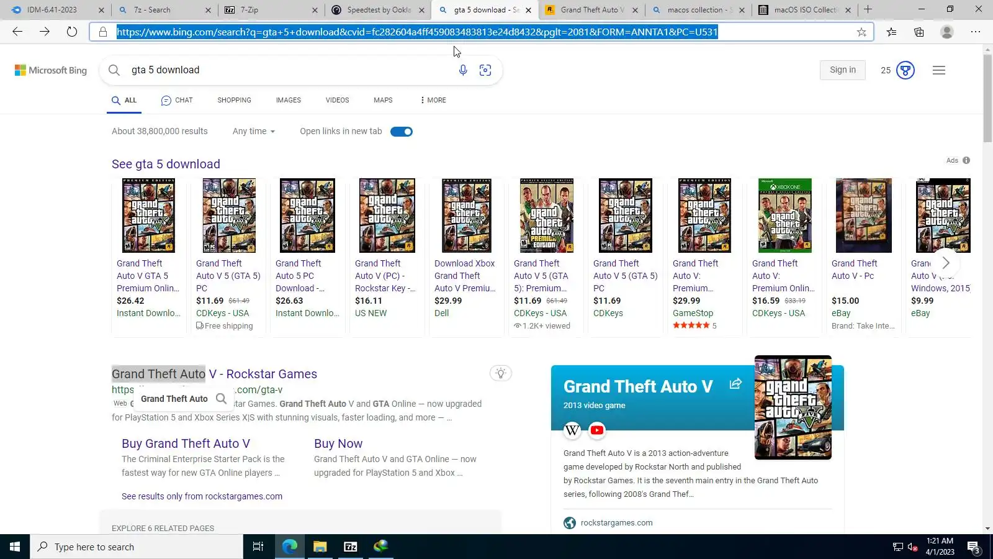Screen dimensions: 993x559
Task: Go forward to the next page
Action: [x=45, y=32]
